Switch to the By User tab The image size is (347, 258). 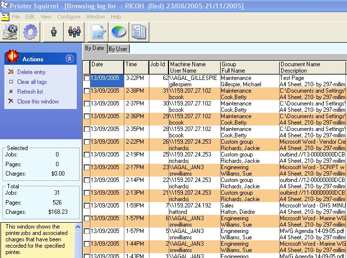tap(118, 49)
